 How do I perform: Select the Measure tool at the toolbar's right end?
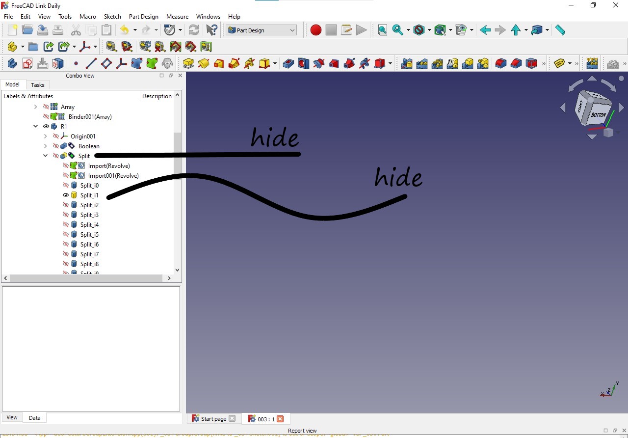(x=561, y=30)
